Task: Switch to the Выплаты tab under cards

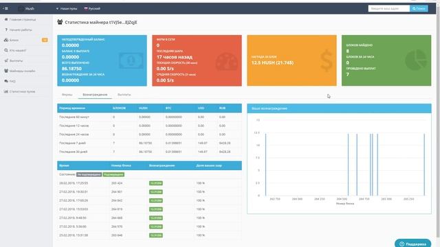Action: (x=124, y=95)
